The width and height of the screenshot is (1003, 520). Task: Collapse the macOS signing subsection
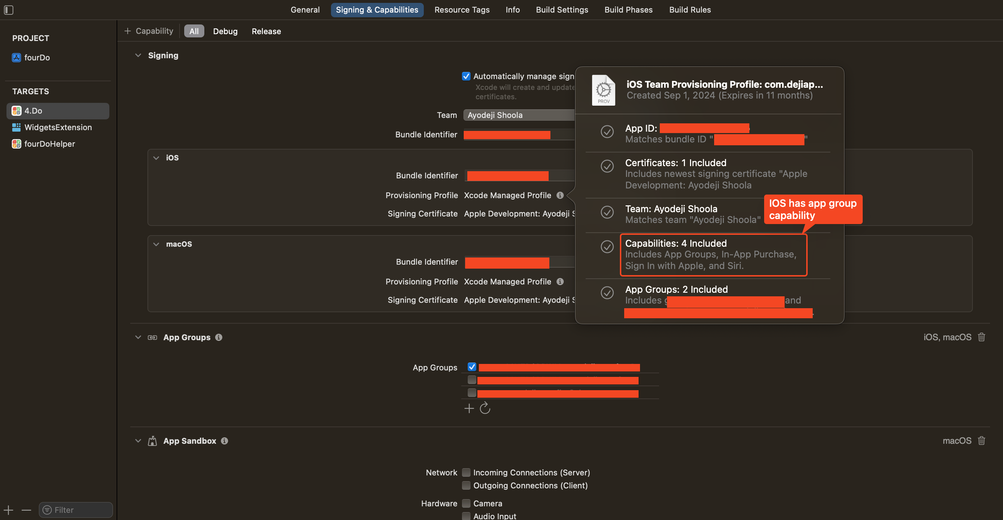pos(156,245)
